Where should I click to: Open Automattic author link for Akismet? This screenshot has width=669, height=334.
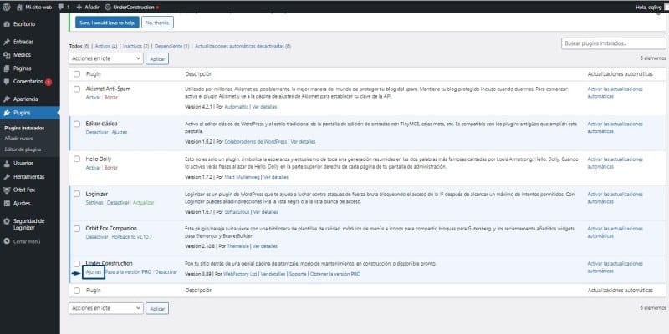pos(236,107)
